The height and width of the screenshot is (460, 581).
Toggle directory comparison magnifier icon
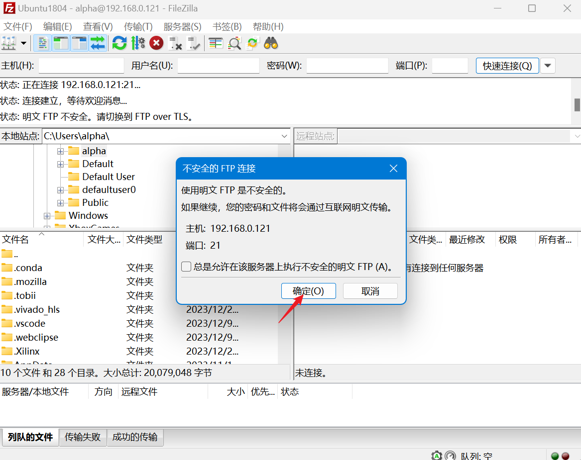click(234, 43)
